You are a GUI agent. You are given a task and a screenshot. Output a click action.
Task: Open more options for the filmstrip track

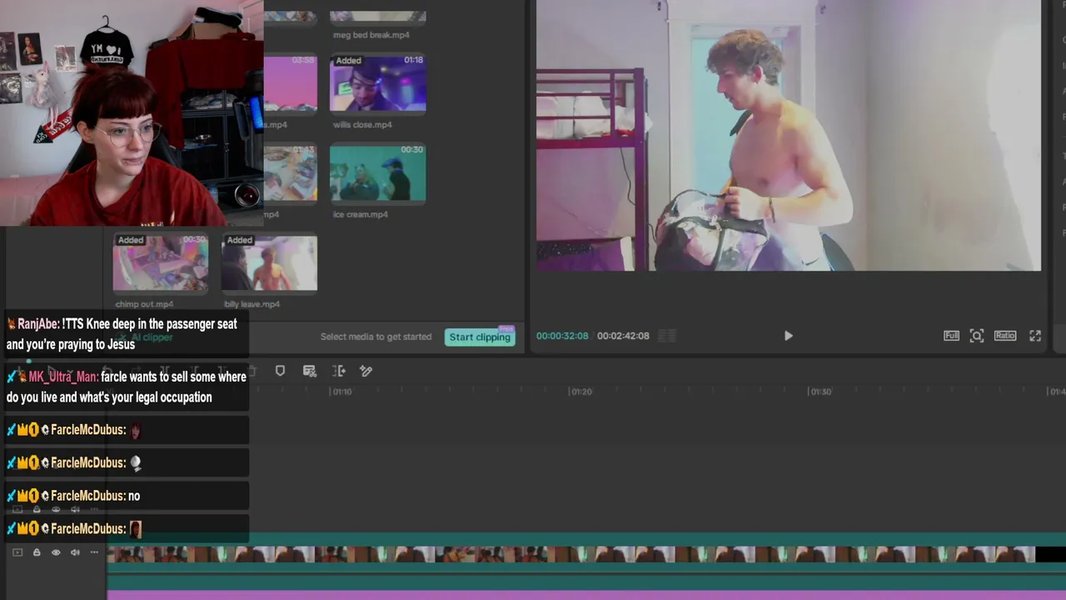coord(94,552)
